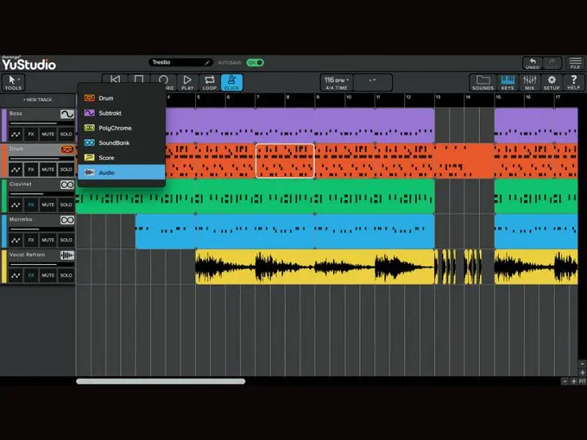Toggle the metronome Click button
This screenshot has width=587, height=440.
click(x=231, y=83)
